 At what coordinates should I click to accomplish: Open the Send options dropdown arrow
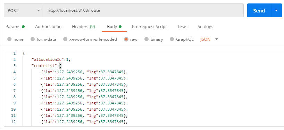276,11
